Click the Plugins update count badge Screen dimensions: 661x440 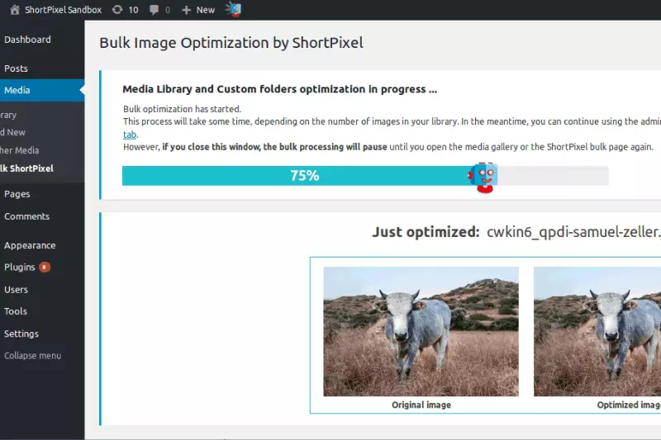pyautogui.click(x=45, y=267)
